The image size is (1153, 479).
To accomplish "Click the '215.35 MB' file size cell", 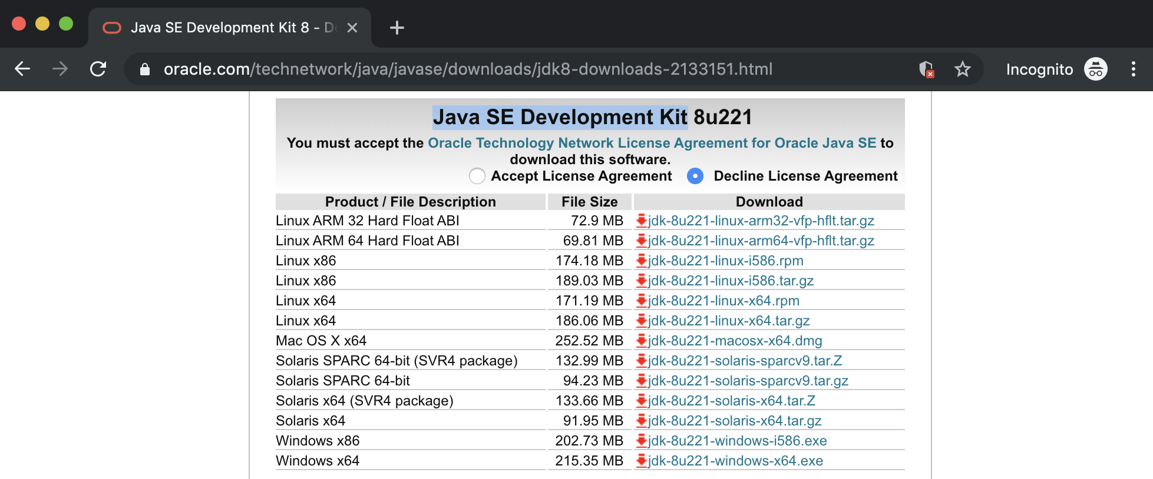I will (x=589, y=461).
